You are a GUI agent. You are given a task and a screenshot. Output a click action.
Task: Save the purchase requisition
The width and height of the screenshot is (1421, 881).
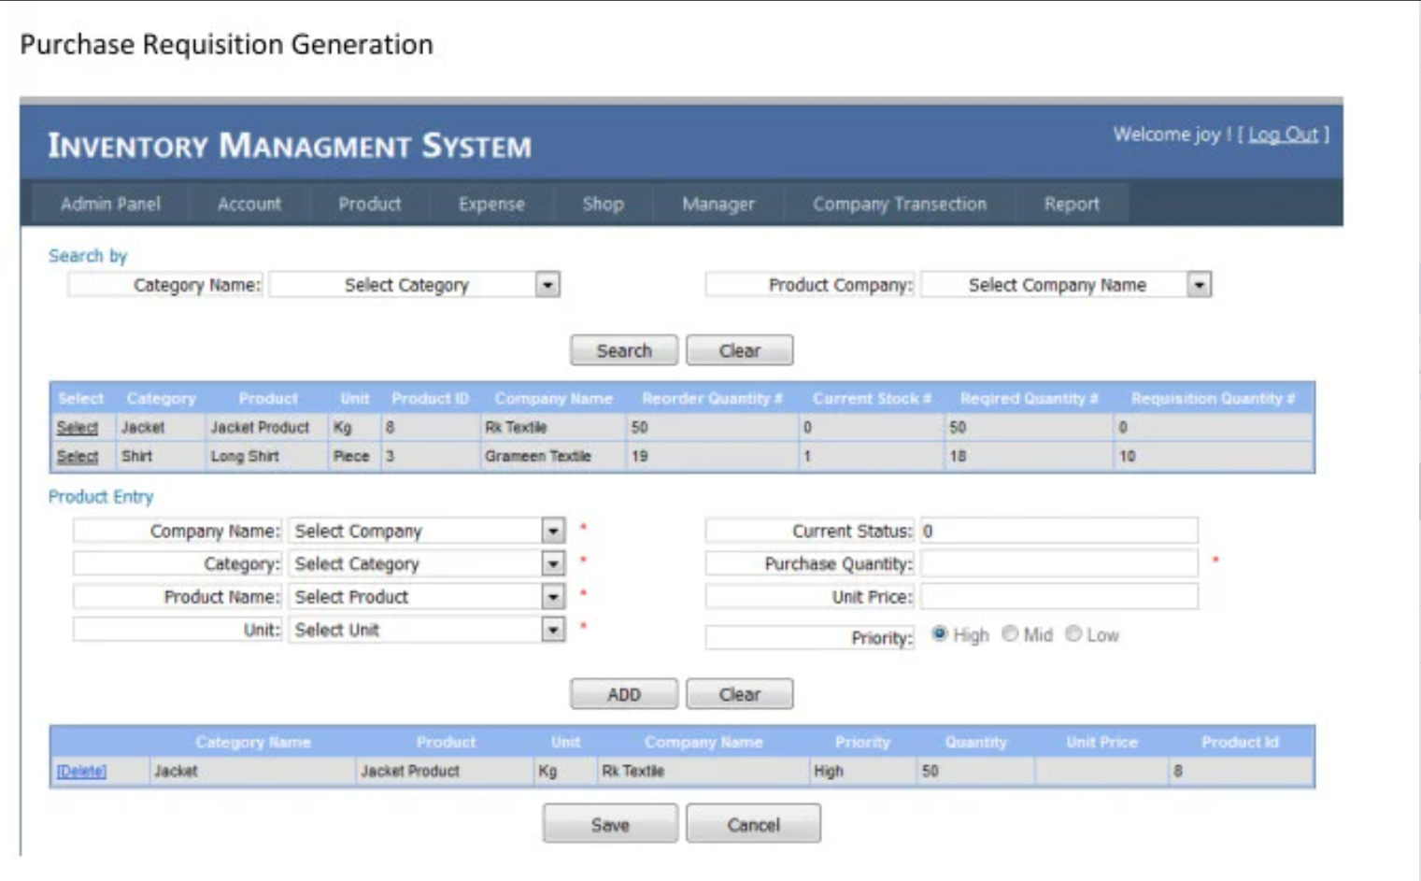click(610, 823)
